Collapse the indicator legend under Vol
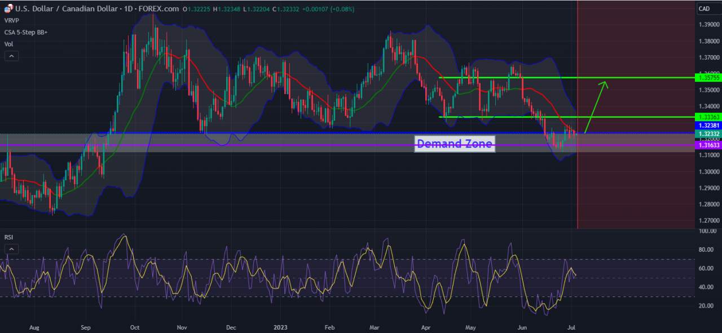This screenshot has height=333, width=722. 11,56
